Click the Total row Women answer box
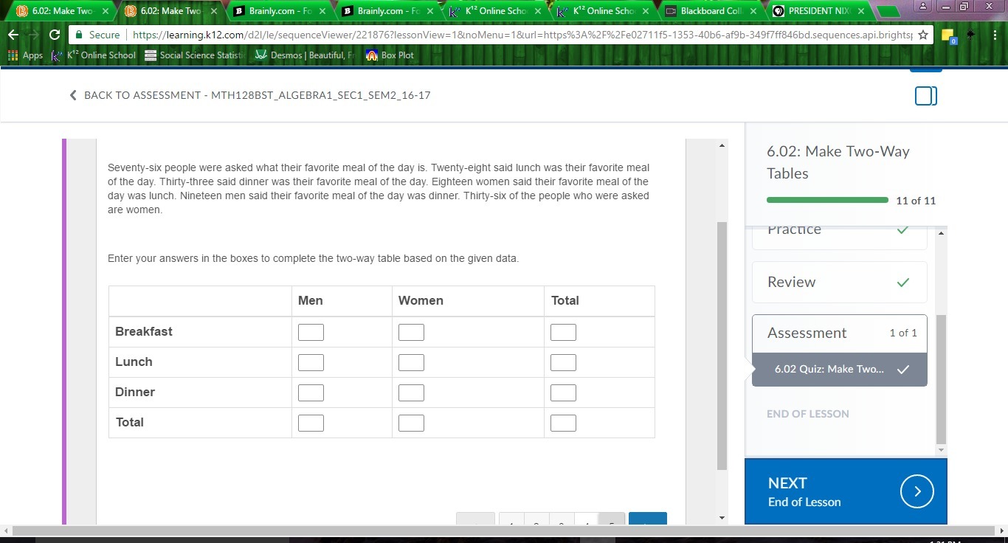The width and height of the screenshot is (1008, 543). pos(411,423)
